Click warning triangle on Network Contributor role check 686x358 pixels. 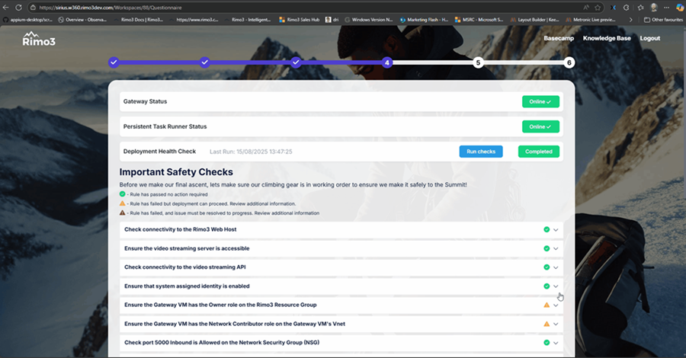click(x=547, y=324)
